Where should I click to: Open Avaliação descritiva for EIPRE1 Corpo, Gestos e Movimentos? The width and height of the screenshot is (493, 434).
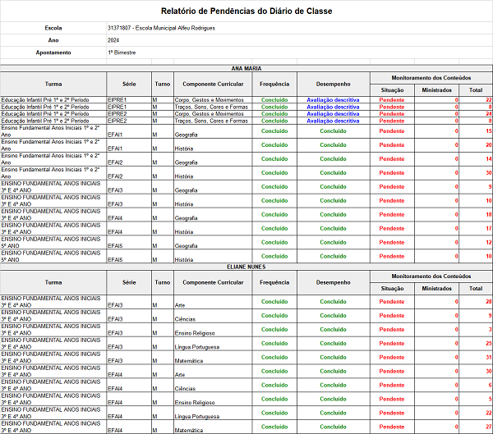pyautogui.click(x=333, y=99)
